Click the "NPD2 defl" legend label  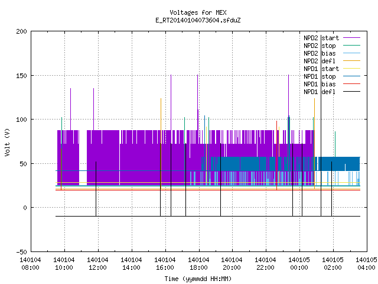click(320, 61)
